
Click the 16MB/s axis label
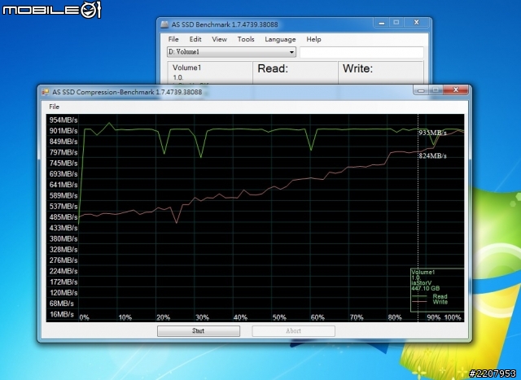point(62,314)
